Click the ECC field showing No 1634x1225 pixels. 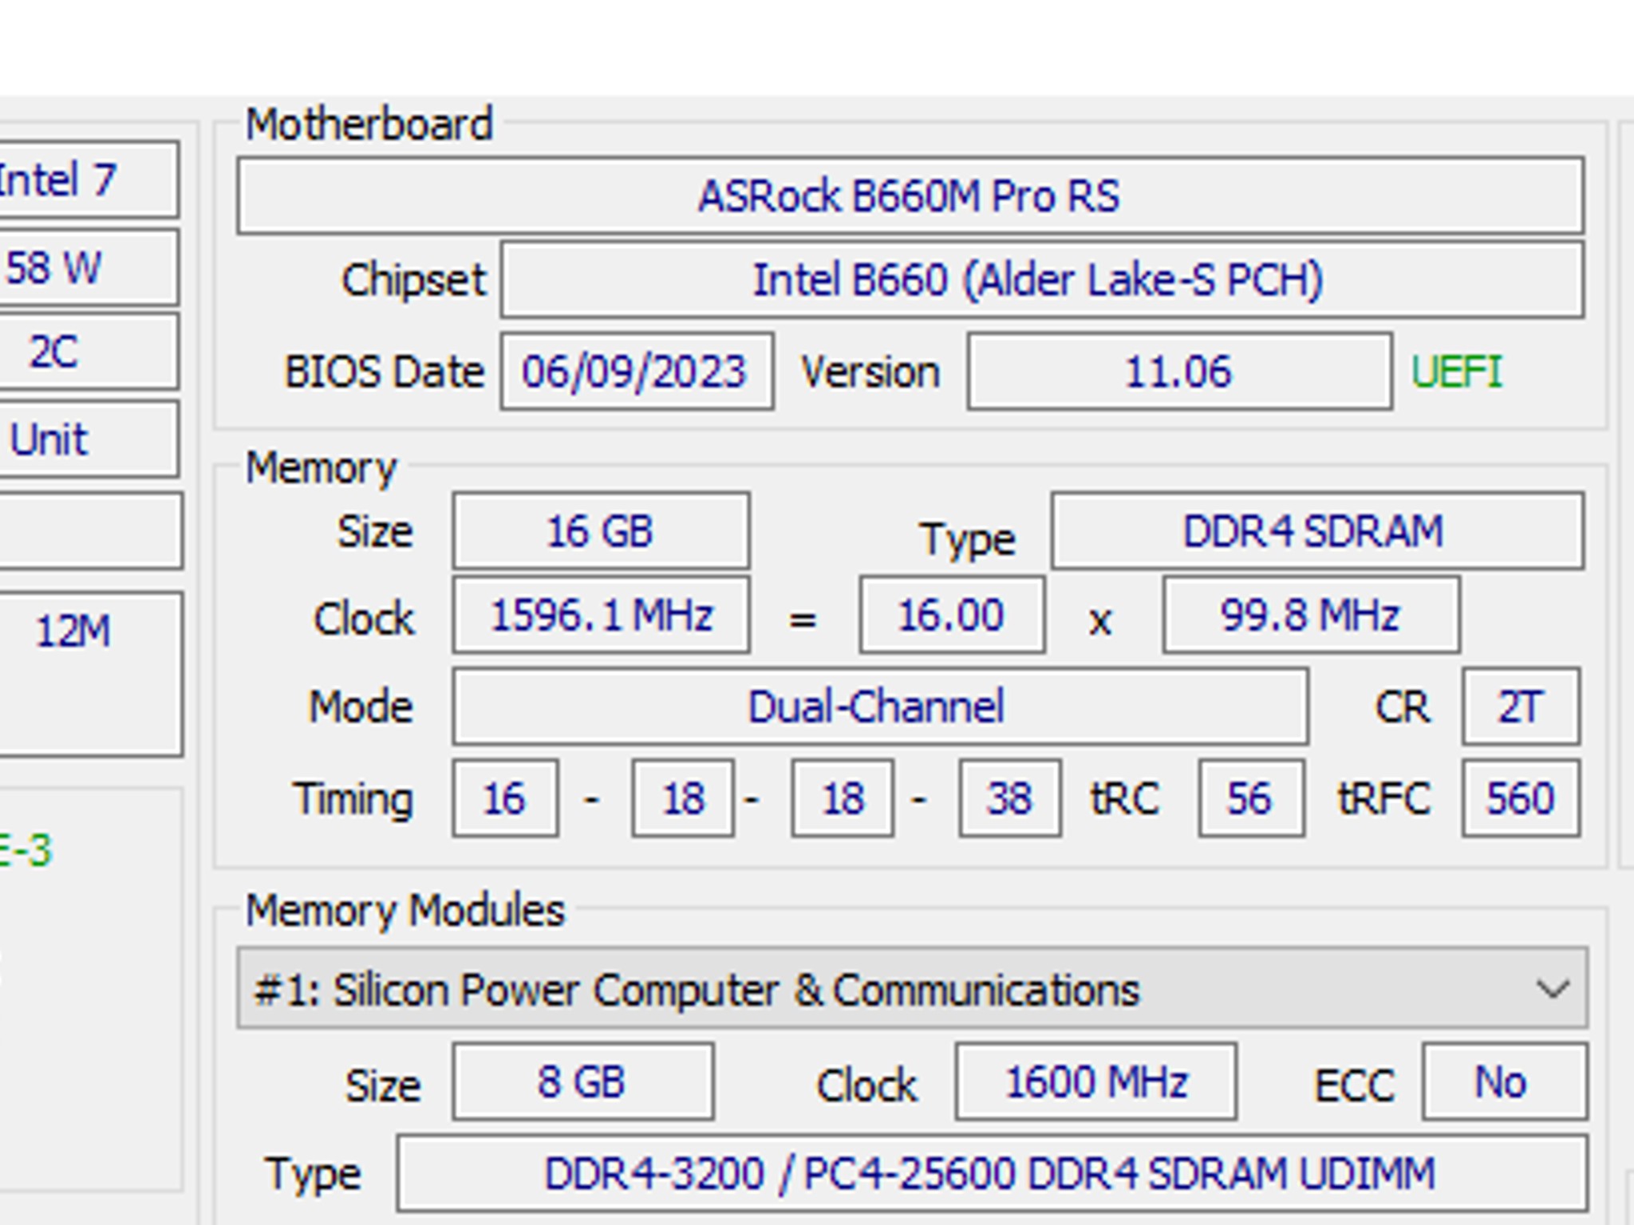(x=1502, y=1082)
